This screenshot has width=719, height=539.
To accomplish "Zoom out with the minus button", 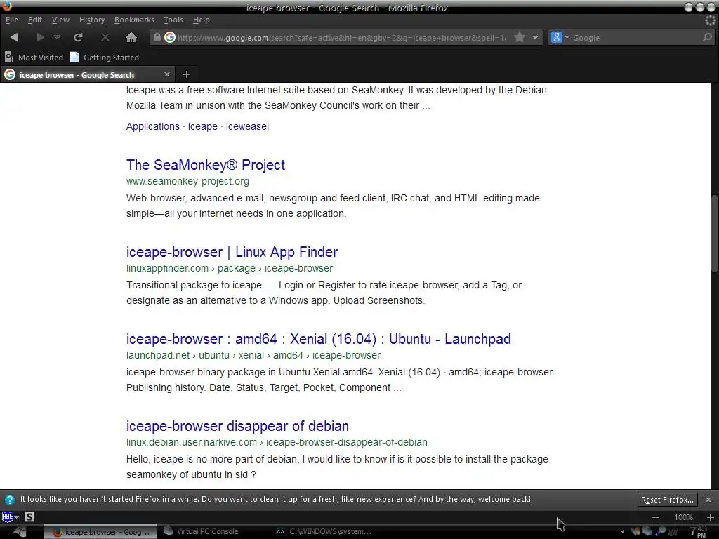I will coord(656,517).
